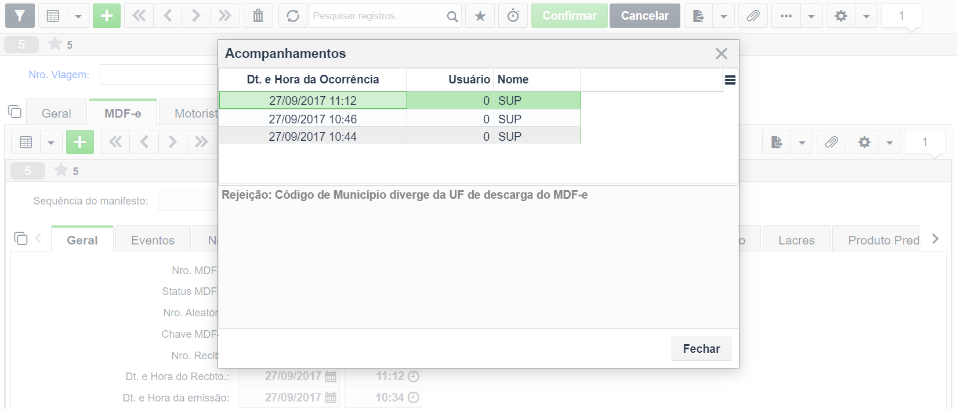Delete record with trash icon

point(258,16)
